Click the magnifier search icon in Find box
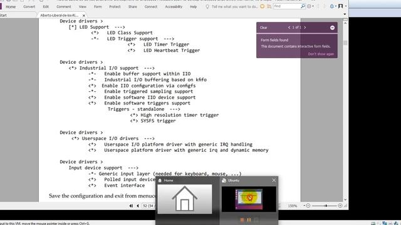Screen dimensions: 401x225 (303, 6)
